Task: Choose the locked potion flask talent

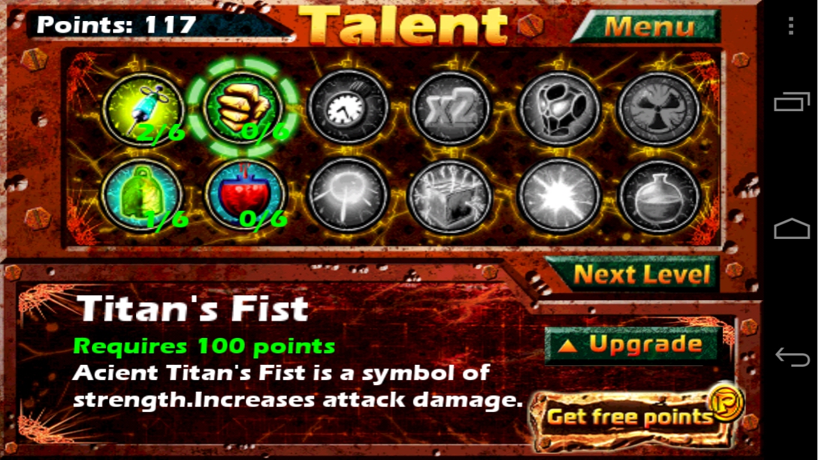Action: (660, 195)
